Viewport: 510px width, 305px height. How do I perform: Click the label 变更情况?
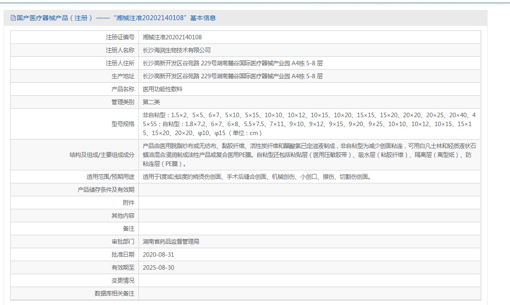123,281
